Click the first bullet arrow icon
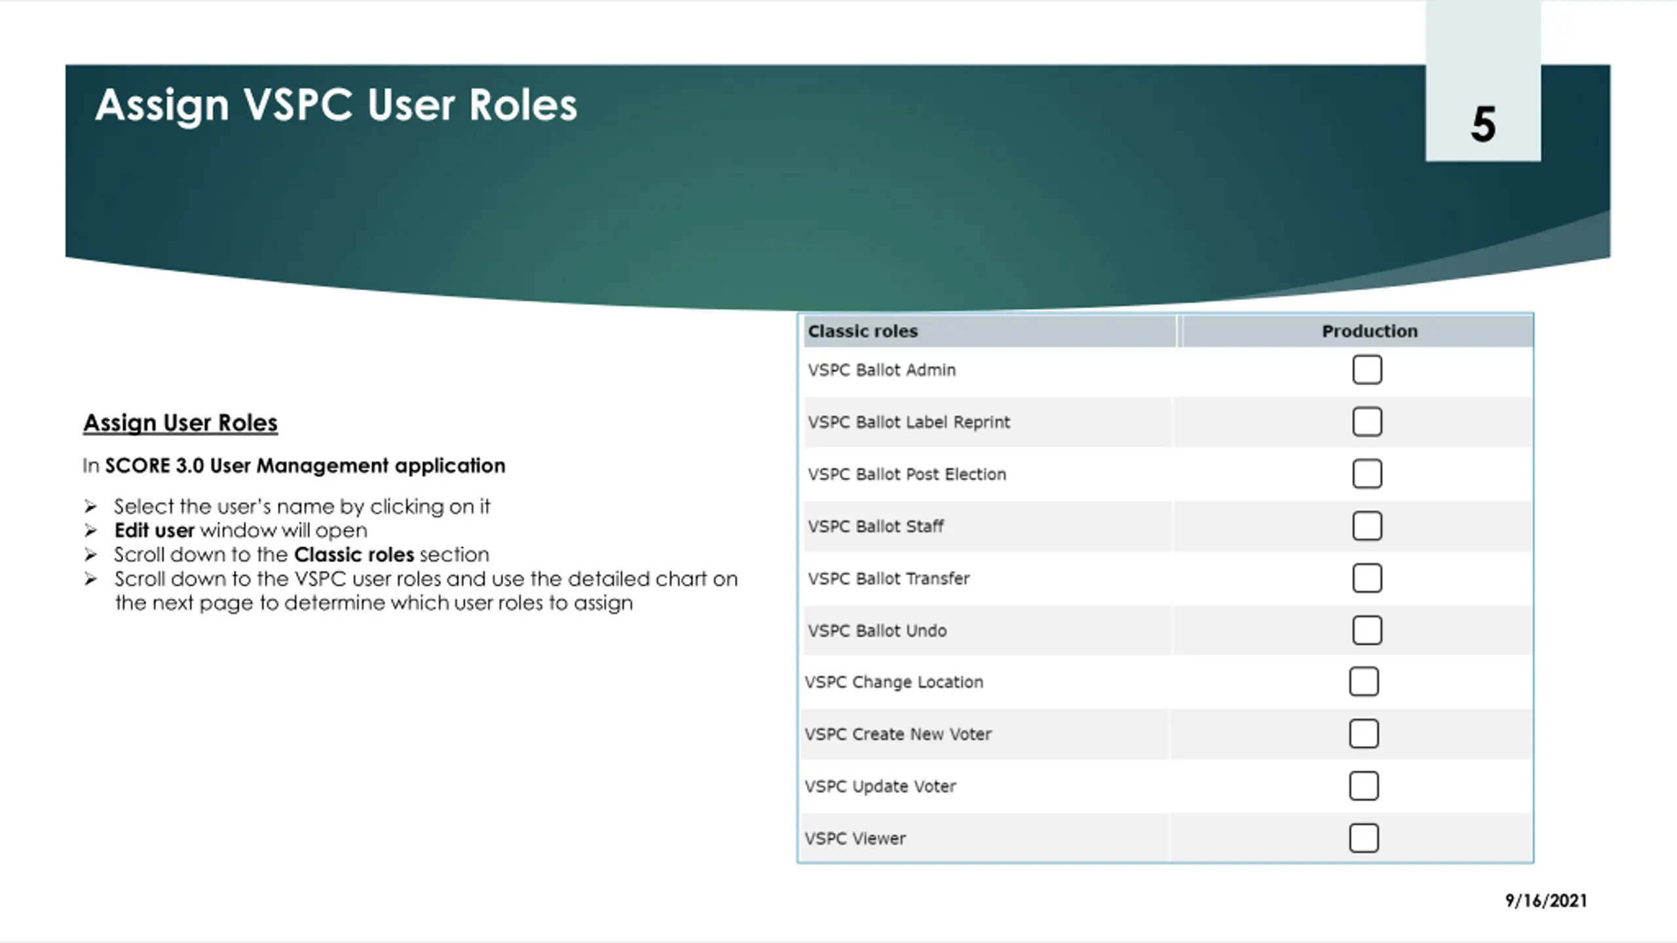 [x=90, y=507]
